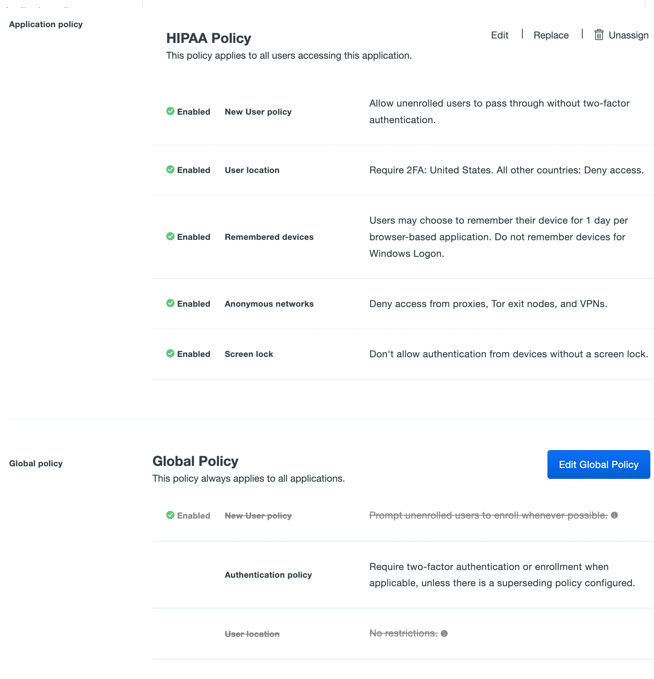Switch to the Application policy section
Viewport: 654px width, 679px height.
pyautogui.click(x=46, y=24)
